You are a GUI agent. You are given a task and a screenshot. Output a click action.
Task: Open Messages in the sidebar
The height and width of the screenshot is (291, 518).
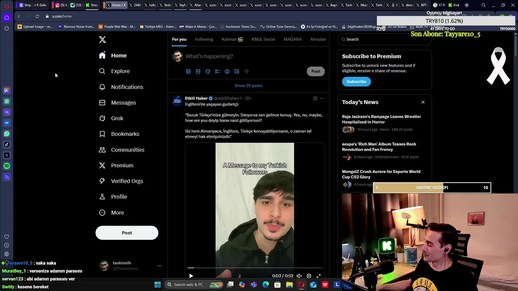coord(118,103)
